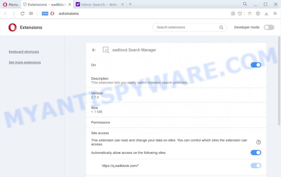Click the https://q.eadblock.com/* site entry
281x177 pixels.
coord(120,166)
